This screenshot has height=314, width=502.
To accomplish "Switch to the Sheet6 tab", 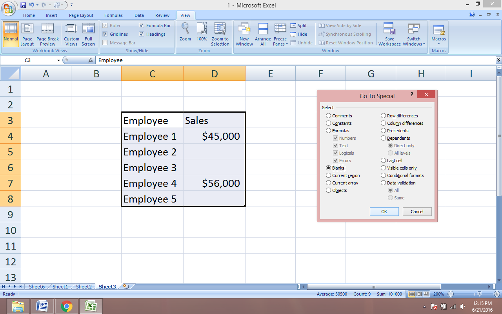I will pos(36,287).
